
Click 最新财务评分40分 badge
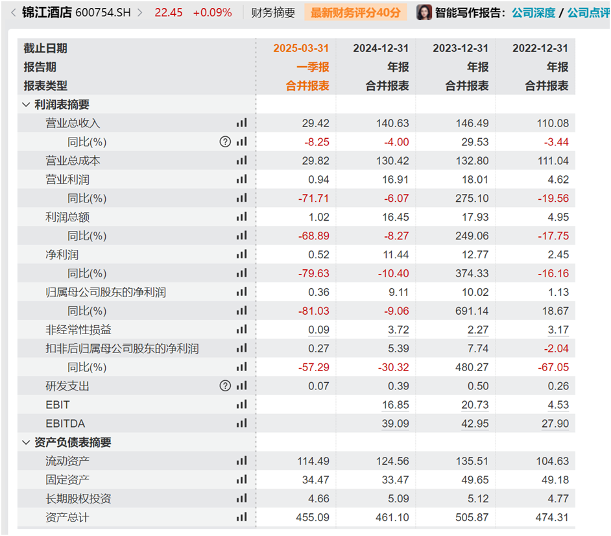355,12
